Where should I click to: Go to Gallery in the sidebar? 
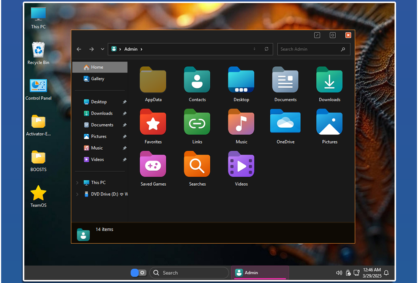(x=98, y=79)
